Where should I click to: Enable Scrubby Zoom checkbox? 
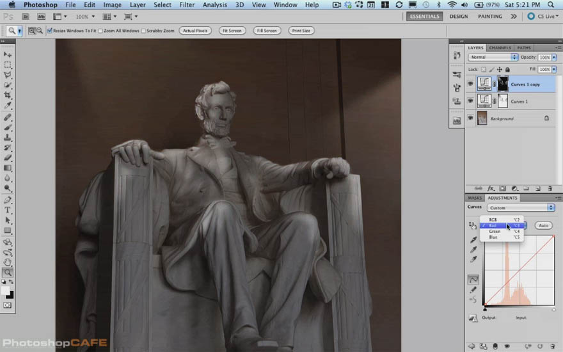click(x=143, y=31)
